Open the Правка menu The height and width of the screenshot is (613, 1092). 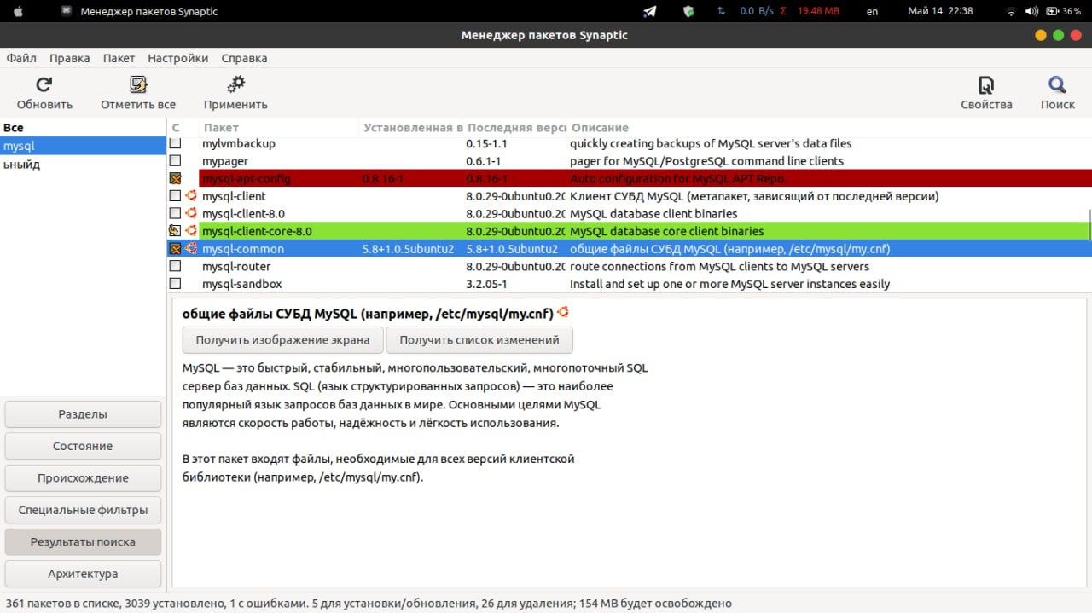tap(70, 58)
